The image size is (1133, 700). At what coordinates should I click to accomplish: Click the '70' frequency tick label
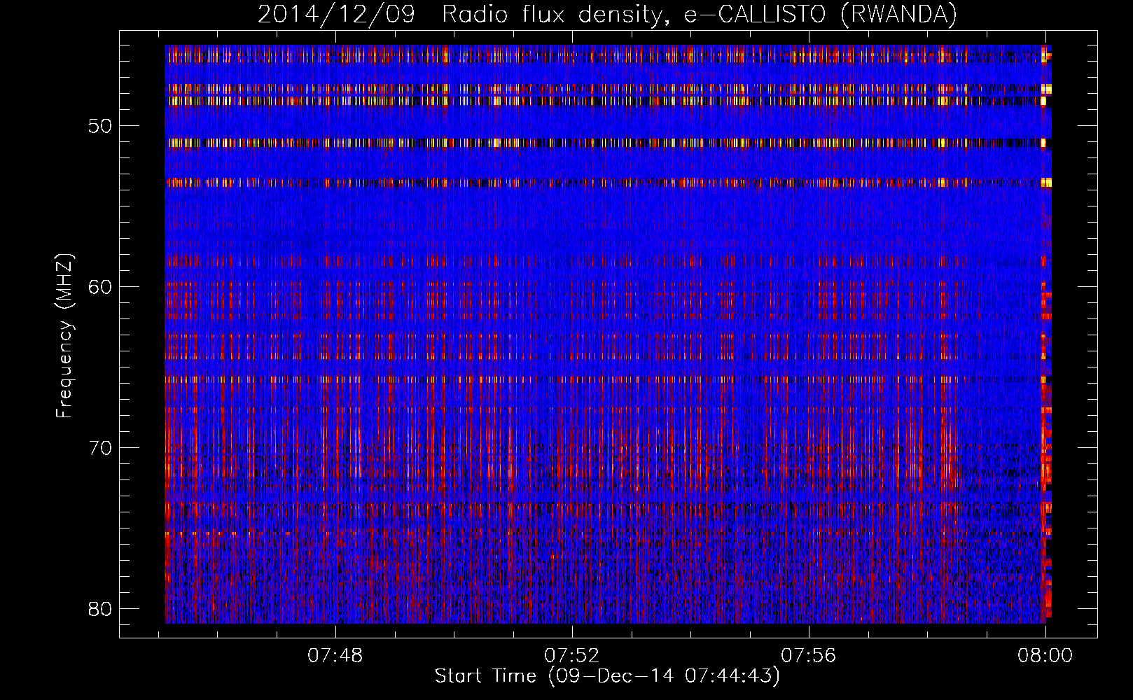(101, 448)
